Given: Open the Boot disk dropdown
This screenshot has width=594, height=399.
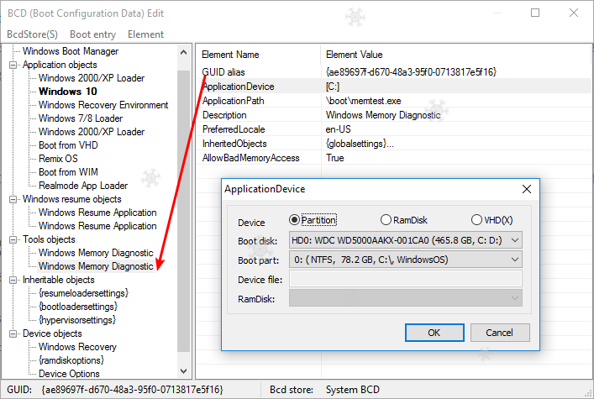Looking at the screenshot, I should click(405, 240).
